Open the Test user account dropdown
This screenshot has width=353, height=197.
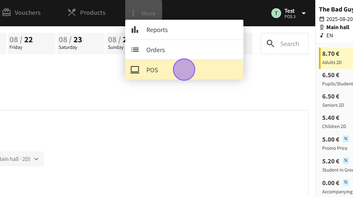(304, 13)
